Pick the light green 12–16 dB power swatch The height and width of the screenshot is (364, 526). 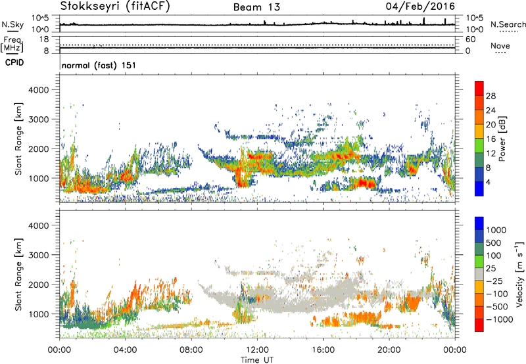[x=479, y=146]
